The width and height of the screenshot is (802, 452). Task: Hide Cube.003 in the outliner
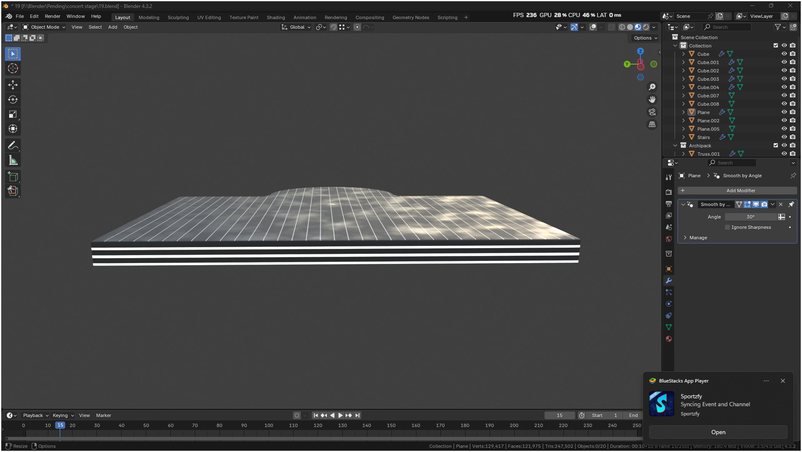tap(784, 79)
